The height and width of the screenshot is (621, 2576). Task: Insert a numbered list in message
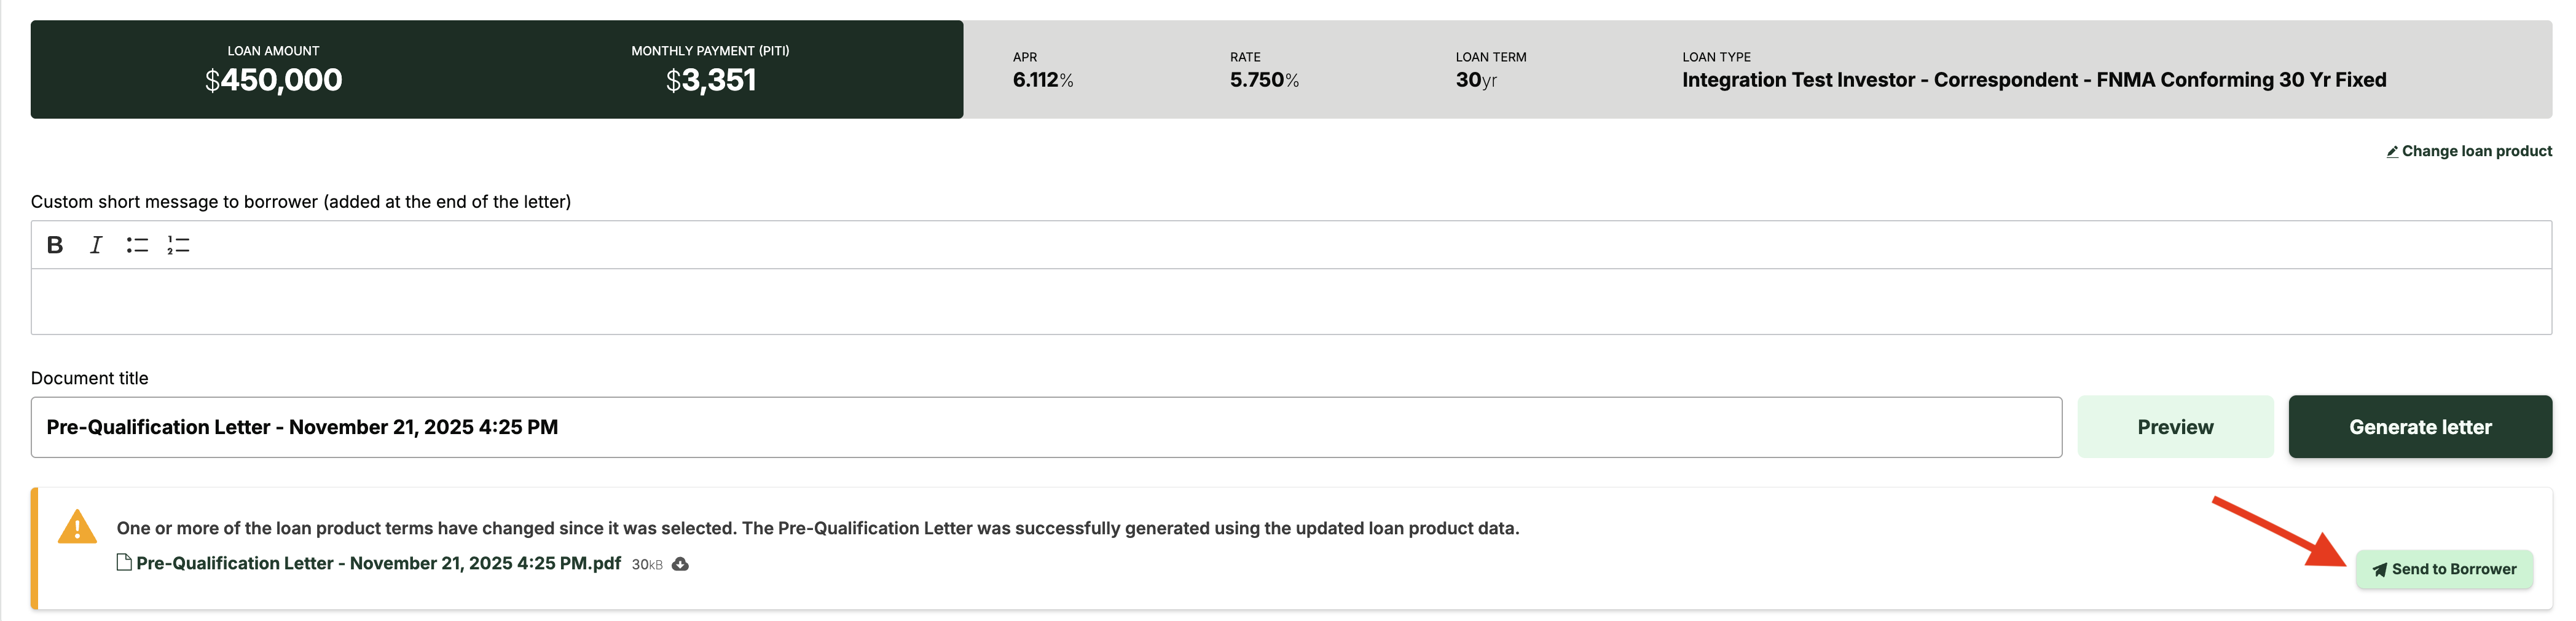[178, 245]
